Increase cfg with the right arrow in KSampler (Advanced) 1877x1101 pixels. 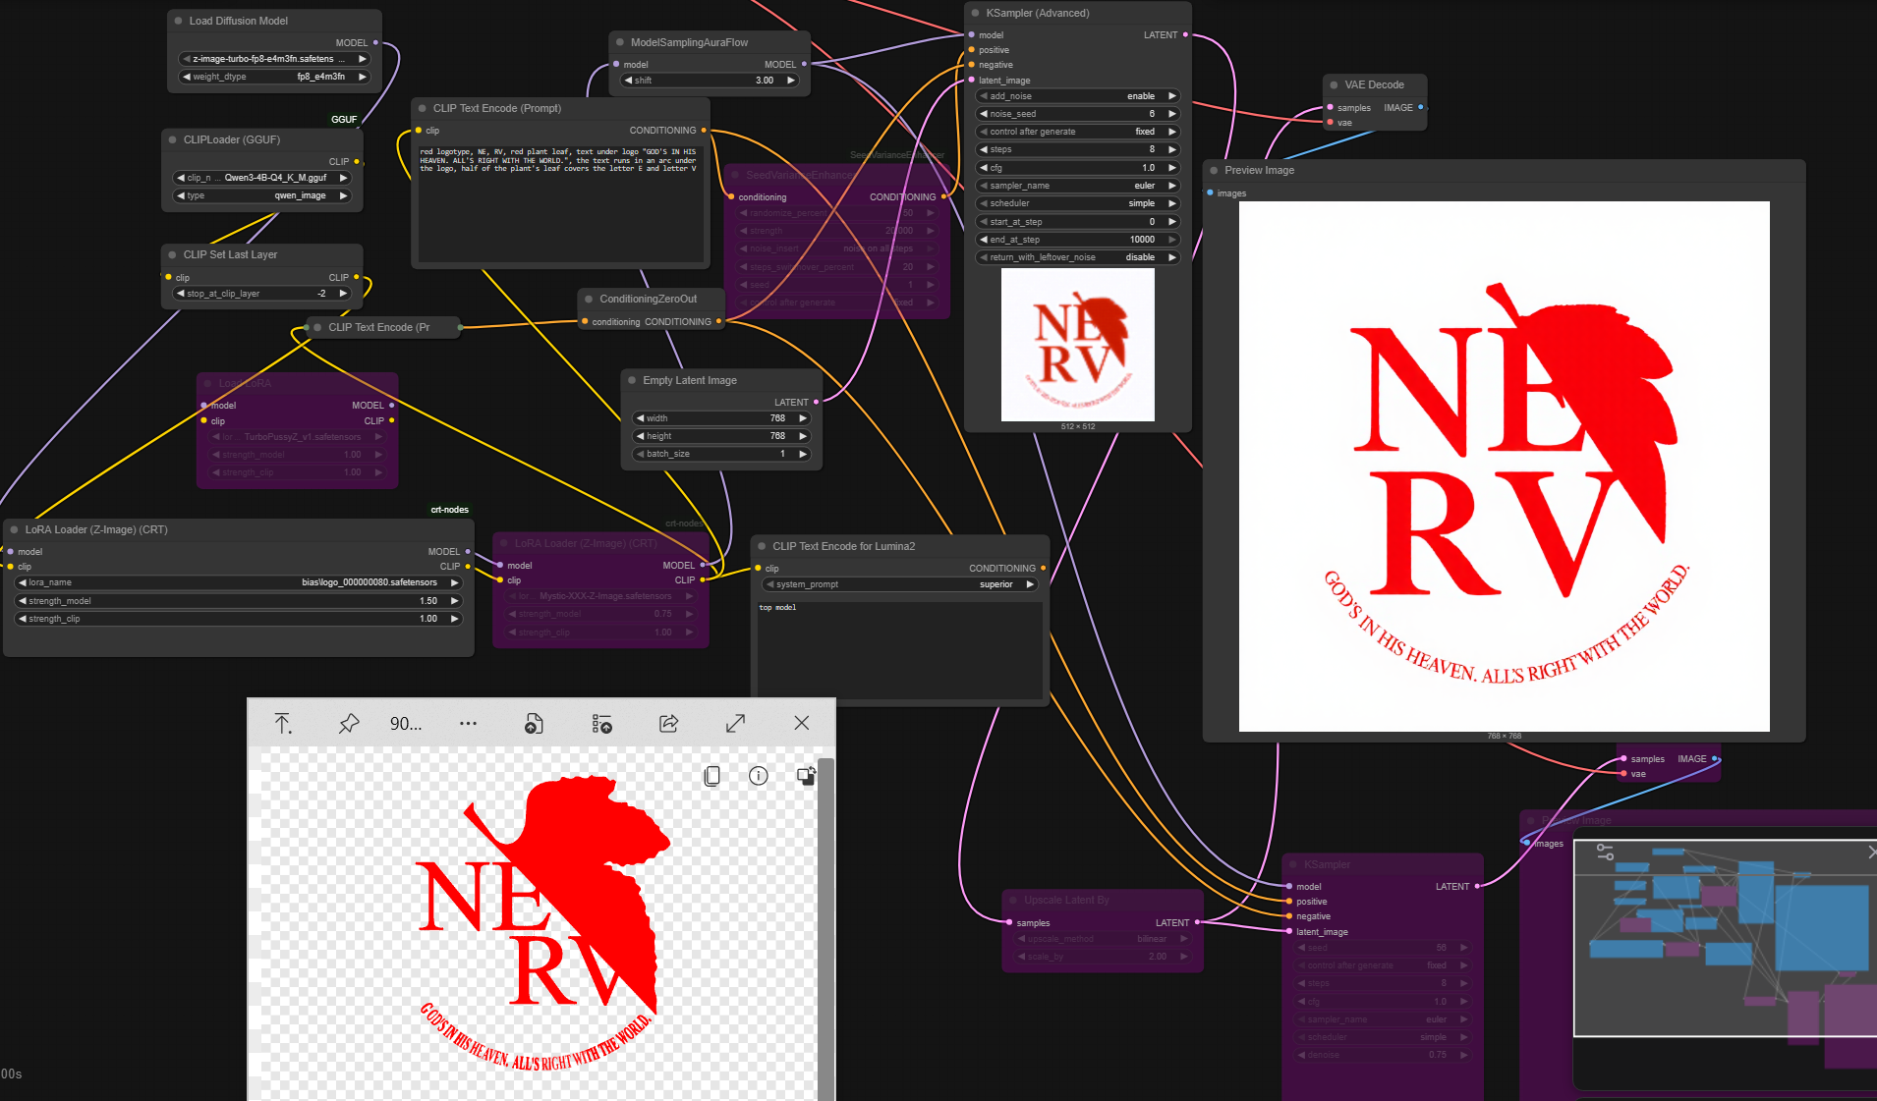click(1172, 168)
